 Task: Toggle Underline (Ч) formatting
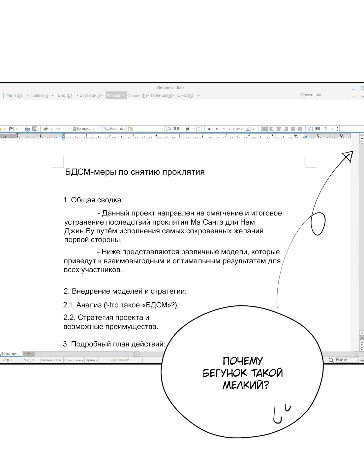[224, 129]
